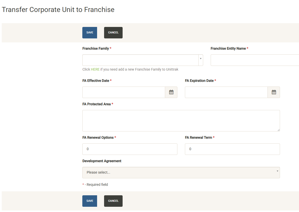Click the top SAVE button
The image size is (299, 212).
coord(90,33)
